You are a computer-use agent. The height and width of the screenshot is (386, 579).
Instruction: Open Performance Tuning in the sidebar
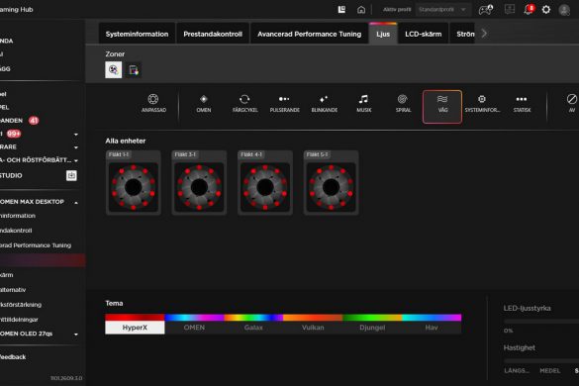click(x=36, y=245)
